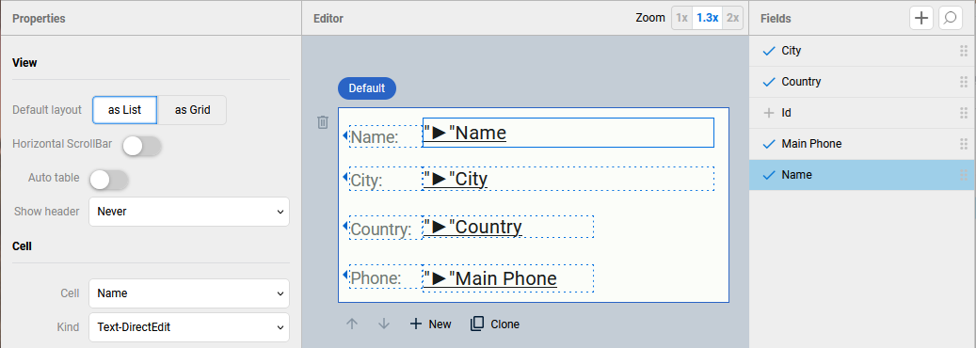Move layout down with down arrow
This screenshot has height=348, width=976.
tap(384, 324)
